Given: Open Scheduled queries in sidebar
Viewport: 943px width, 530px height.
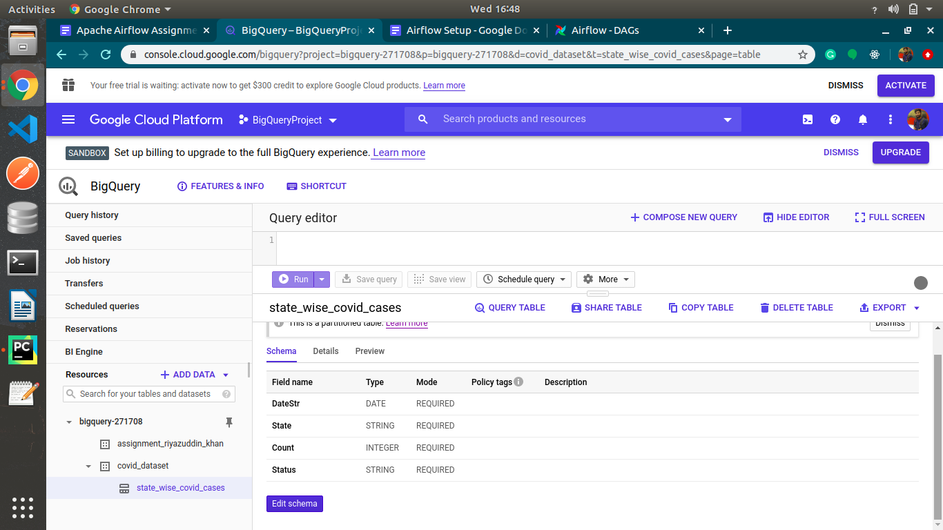Looking at the screenshot, I should tap(102, 306).
